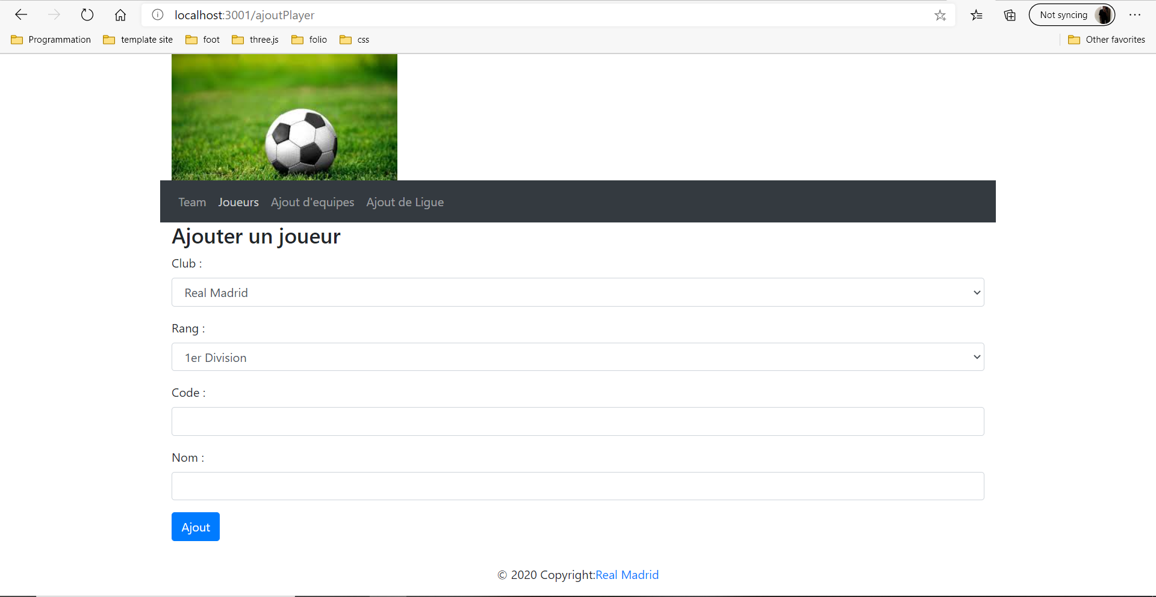1156x597 pixels.
Task: Click the Club : label
Action: [187, 263]
